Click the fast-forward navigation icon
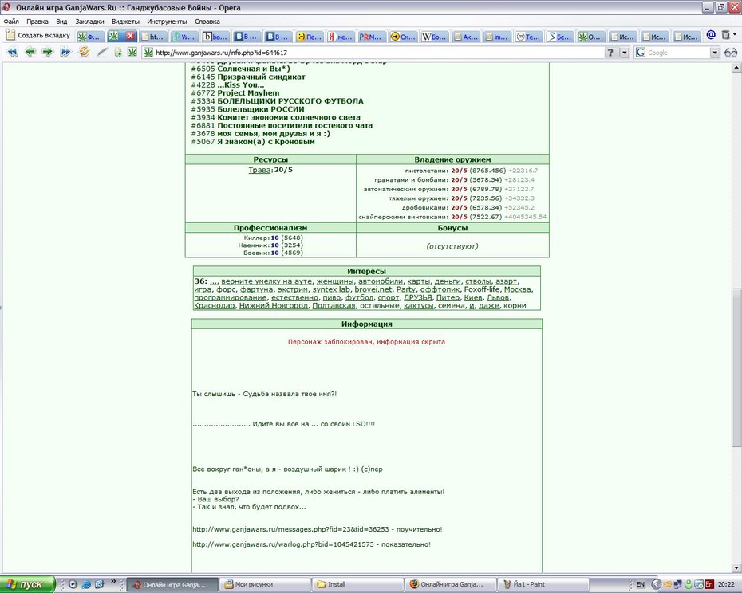This screenshot has height=593, width=742. click(x=65, y=52)
